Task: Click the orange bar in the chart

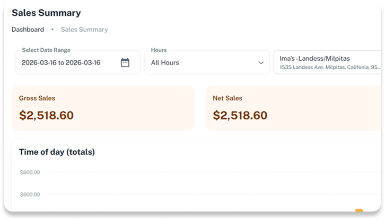Action: [x=359, y=212]
